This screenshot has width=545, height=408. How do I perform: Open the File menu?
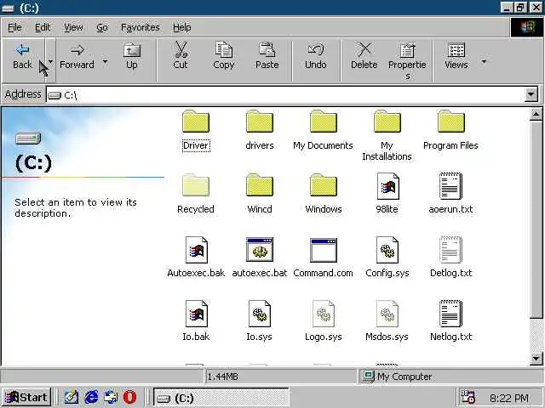coord(14,27)
